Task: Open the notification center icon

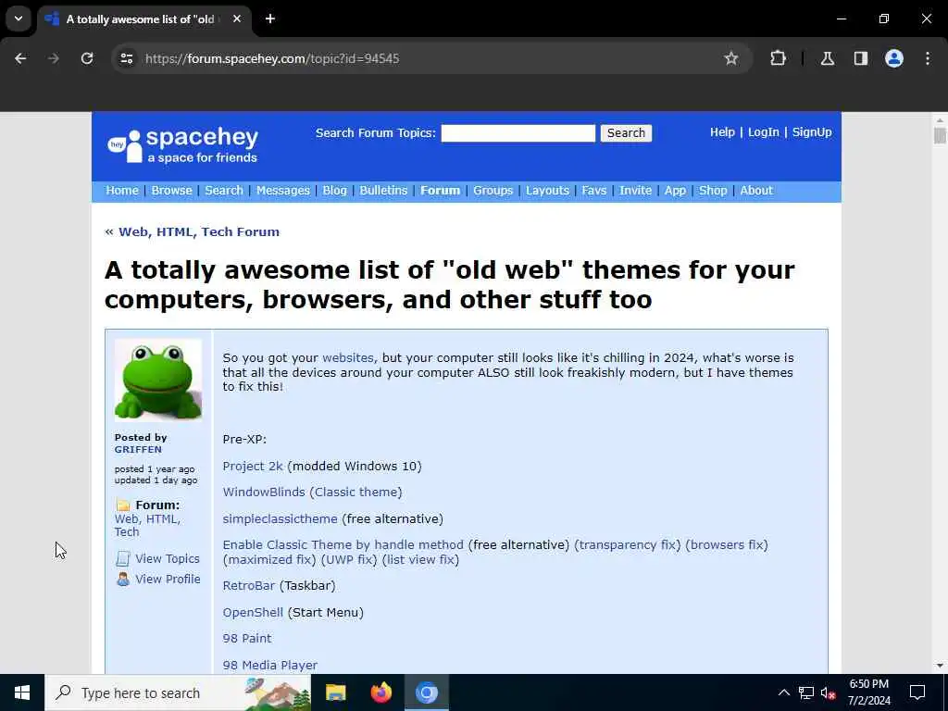Action: [917, 692]
